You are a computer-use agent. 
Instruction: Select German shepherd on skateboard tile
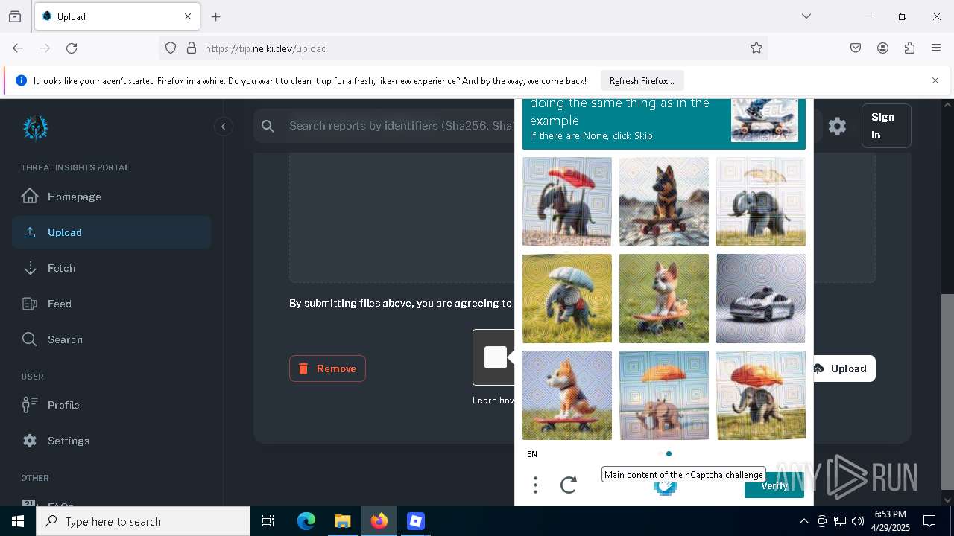(x=664, y=202)
